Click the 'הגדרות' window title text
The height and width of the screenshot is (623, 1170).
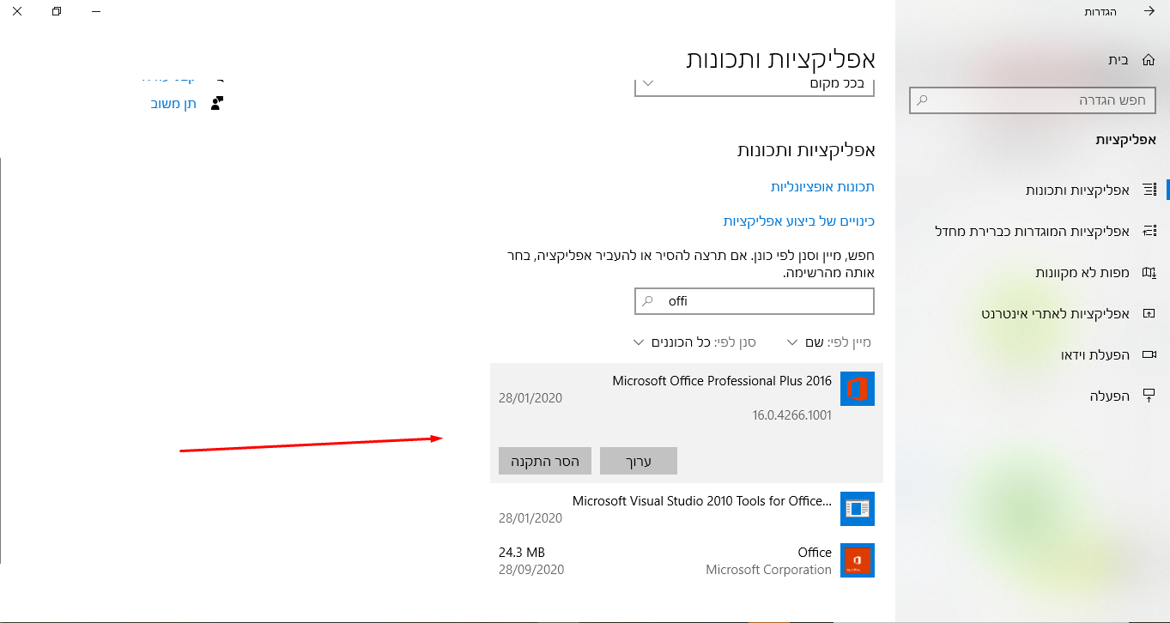click(1100, 11)
